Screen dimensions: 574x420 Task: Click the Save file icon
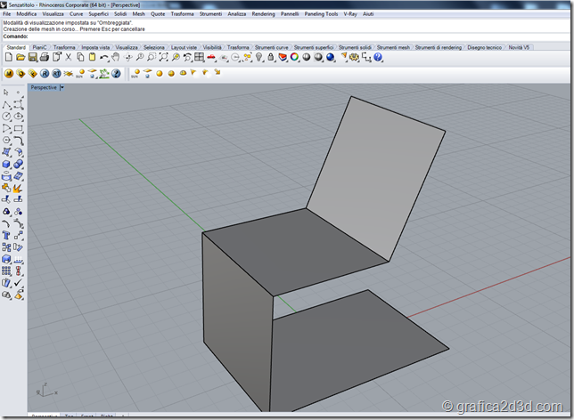point(32,58)
